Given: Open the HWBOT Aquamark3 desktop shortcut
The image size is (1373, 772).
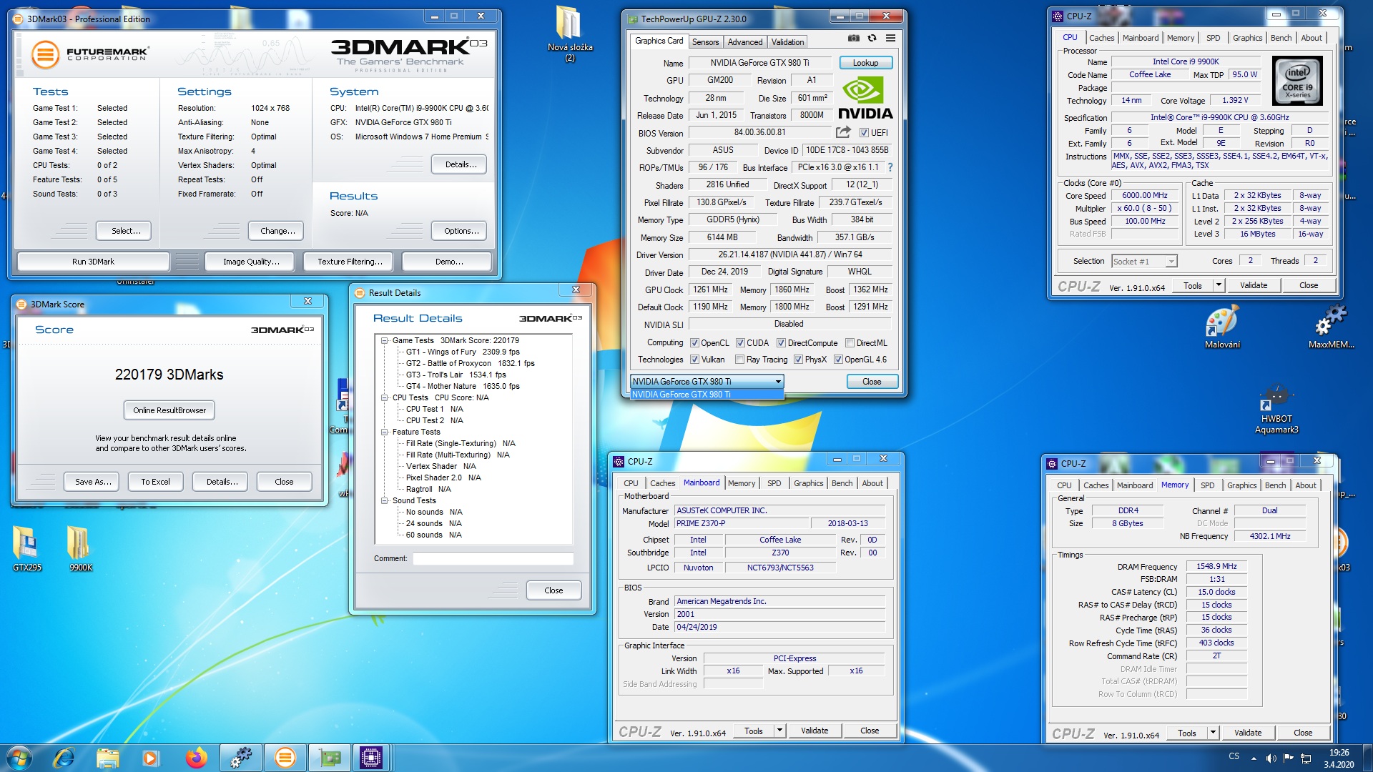Looking at the screenshot, I should [x=1276, y=409].
